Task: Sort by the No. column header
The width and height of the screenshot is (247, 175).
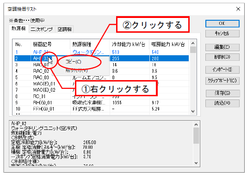Action: click(x=22, y=44)
